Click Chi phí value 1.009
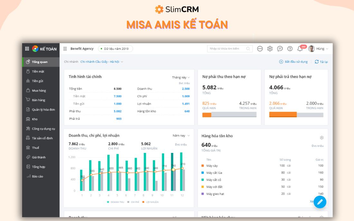354x221 pixels. pos(186,96)
